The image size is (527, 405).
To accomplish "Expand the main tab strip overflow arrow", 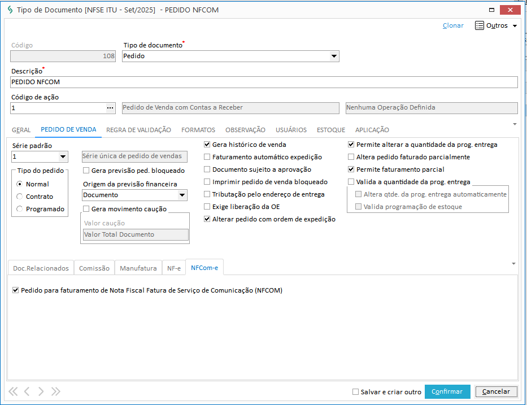I will (x=515, y=124).
